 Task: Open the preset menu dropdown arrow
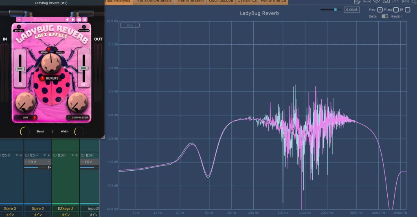coord(19,19)
